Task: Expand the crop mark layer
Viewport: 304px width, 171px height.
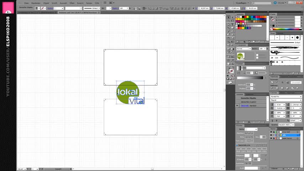Action: (278, 132)
